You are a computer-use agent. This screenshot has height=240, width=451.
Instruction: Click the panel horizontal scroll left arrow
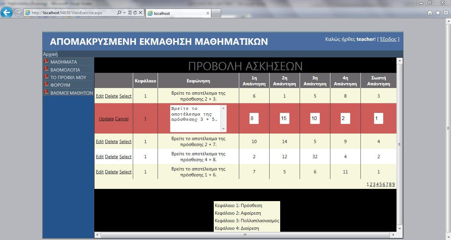click(97, 235)
